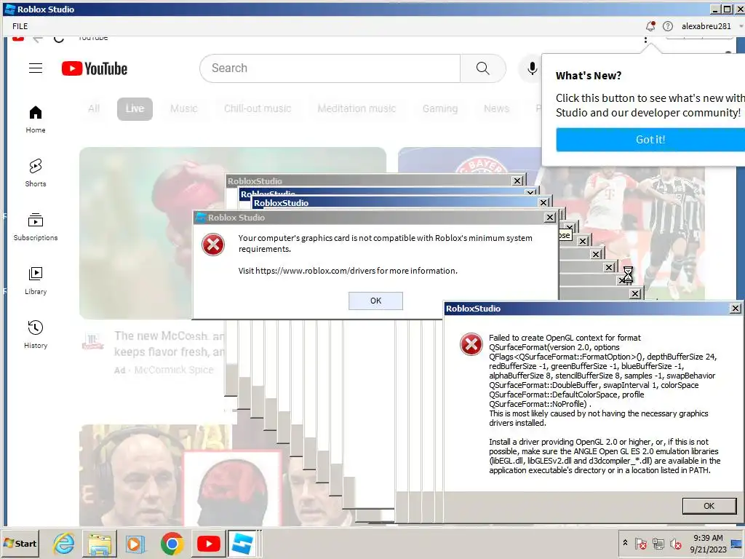Select the Meditation music chip

(x=356, y=108)
